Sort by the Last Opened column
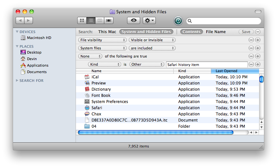This screenshot has width=277, height=168. point(235,71)
